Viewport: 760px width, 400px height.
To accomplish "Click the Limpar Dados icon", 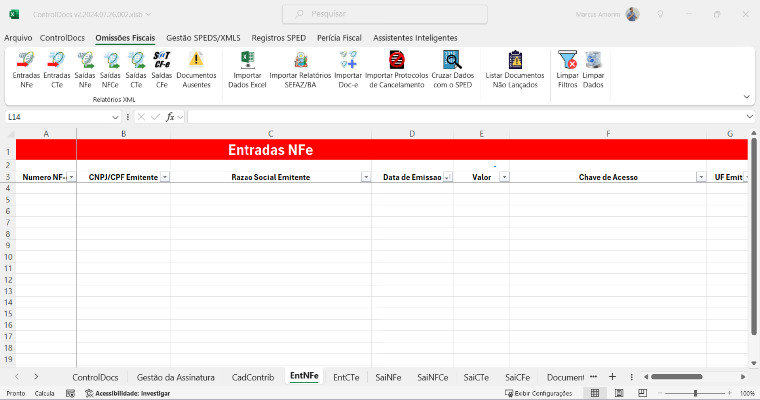I will pyautogui.click(x=593, y=61).
